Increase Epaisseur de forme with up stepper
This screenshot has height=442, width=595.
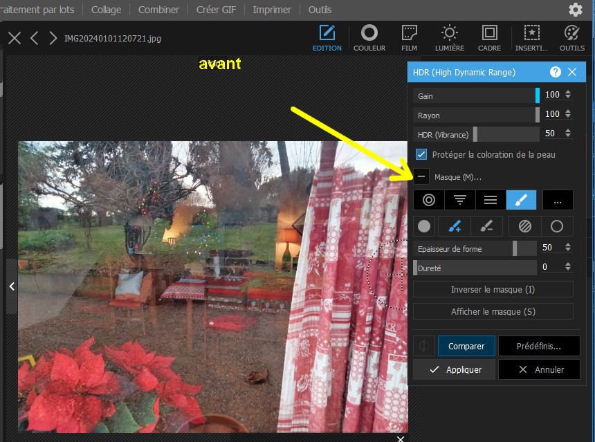(568, 244)
